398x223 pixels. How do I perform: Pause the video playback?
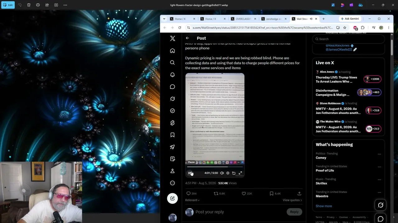point(190,173)
